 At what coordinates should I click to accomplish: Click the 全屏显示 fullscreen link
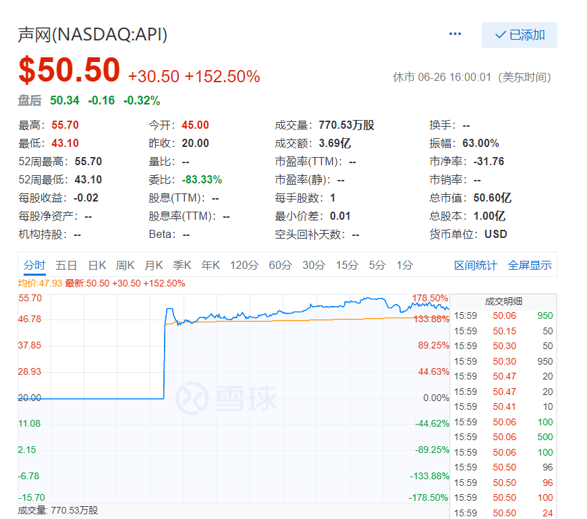click(x=530, y=266)
